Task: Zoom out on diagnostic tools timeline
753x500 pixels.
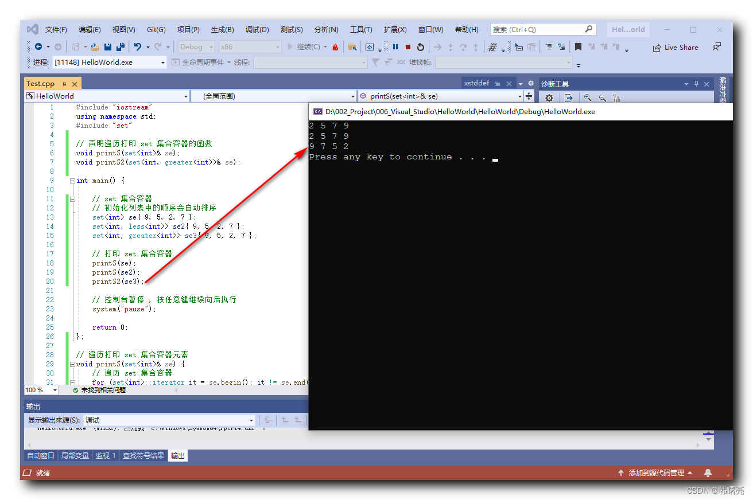Action: [603, 98]
